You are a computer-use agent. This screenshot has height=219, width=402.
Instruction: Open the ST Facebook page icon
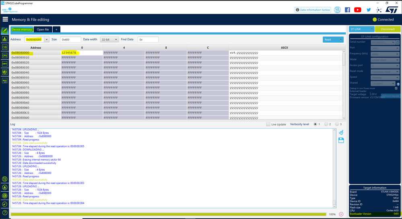[x=347, y=10]
